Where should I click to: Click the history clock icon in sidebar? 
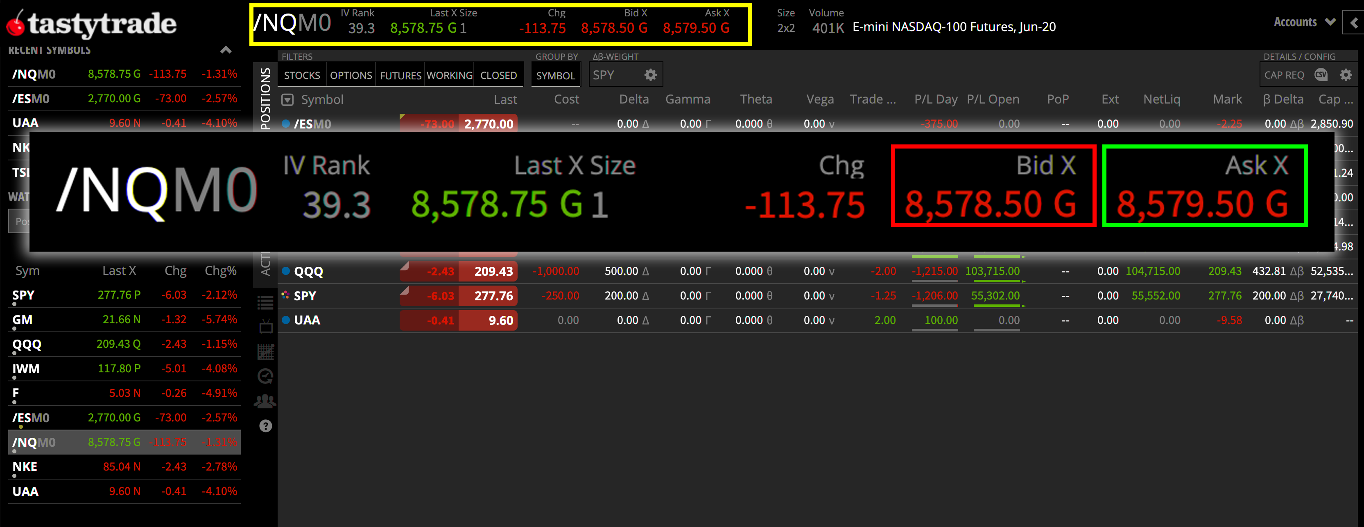point(265,376)
